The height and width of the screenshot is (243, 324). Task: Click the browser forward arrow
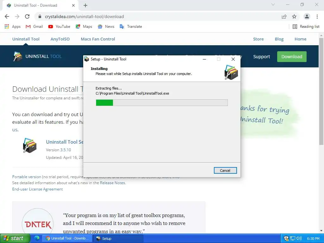pyautogui.click(x=17, y=16)
